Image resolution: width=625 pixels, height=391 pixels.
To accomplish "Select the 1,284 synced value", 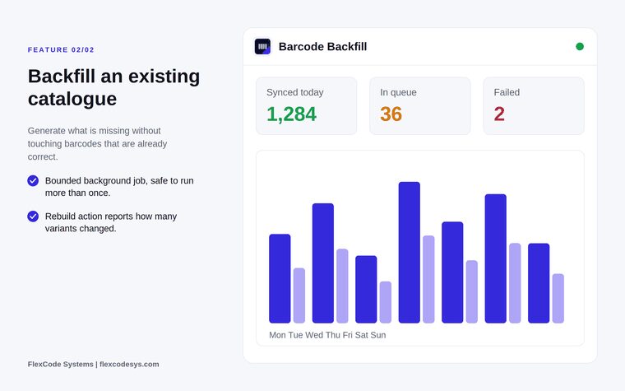I will click(291, 114).
